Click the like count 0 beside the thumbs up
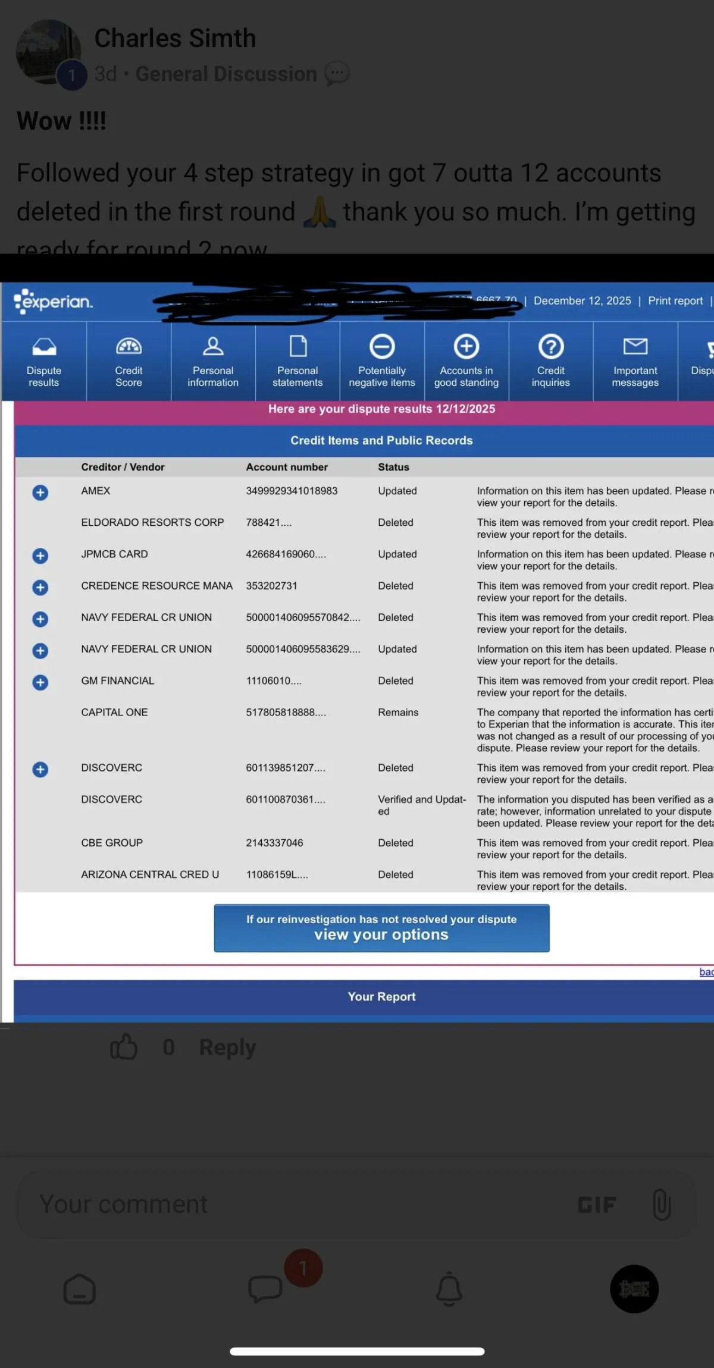 tap(169, 1047)
